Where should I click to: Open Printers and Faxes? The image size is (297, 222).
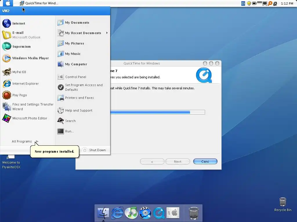83,98
